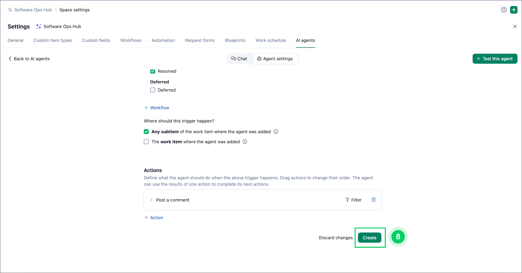Expand the Post a comment action

coord(151,200)
